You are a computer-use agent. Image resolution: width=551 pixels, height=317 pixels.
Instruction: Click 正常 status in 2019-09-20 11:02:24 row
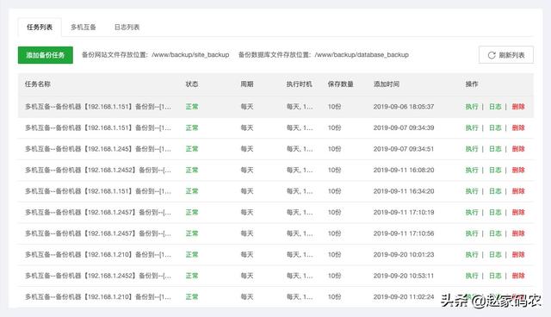point(192,297)
